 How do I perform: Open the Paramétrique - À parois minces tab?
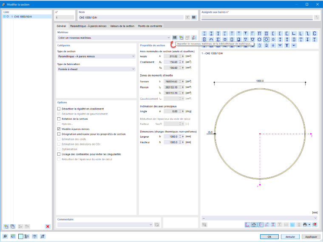pos(88,26)
